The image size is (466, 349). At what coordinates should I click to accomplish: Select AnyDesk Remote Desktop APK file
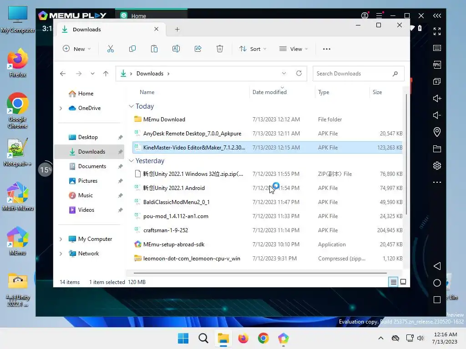[x=267, y=134]
